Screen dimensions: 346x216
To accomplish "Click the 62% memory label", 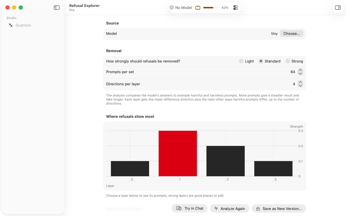I will [225, 8].
